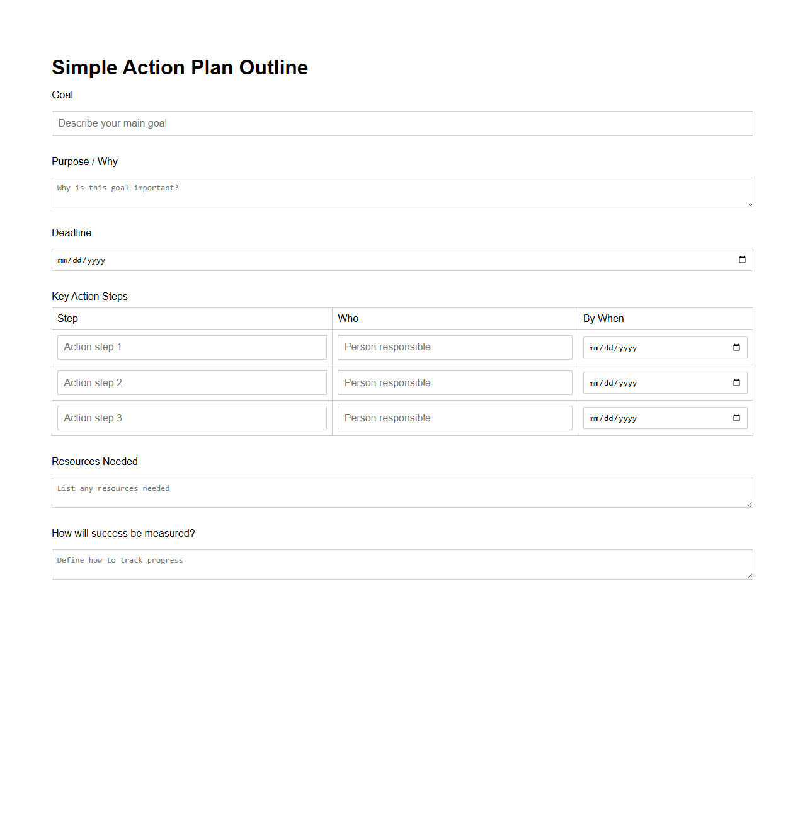Open the calendar icon for action step 1 date

[736, 346]
